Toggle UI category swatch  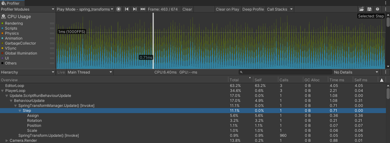coord(2,58)
